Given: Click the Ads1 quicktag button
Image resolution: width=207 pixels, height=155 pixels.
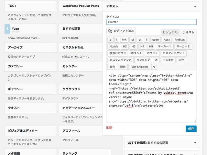Looking at the screenshot, I should point(167,40).
